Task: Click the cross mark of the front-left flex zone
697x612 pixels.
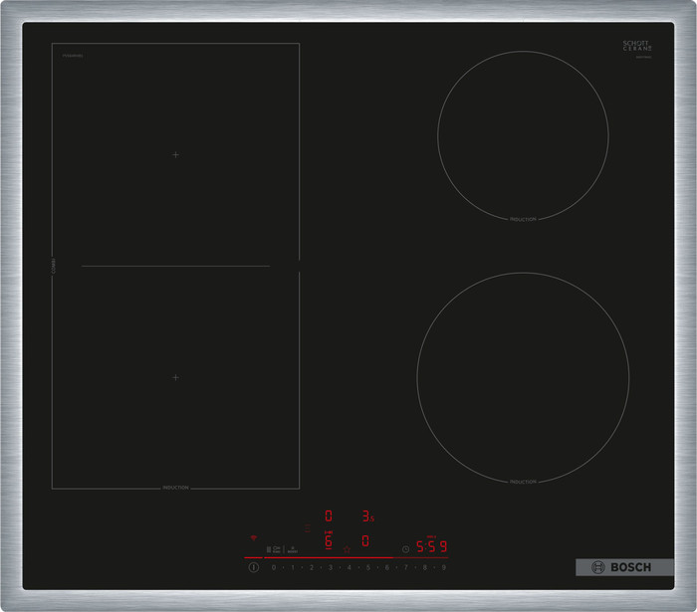Action: (x=175, y=377)
